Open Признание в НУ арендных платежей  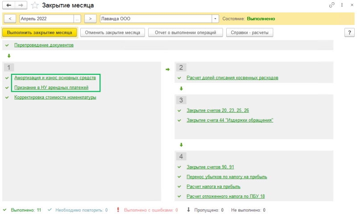tap(51, 87)
